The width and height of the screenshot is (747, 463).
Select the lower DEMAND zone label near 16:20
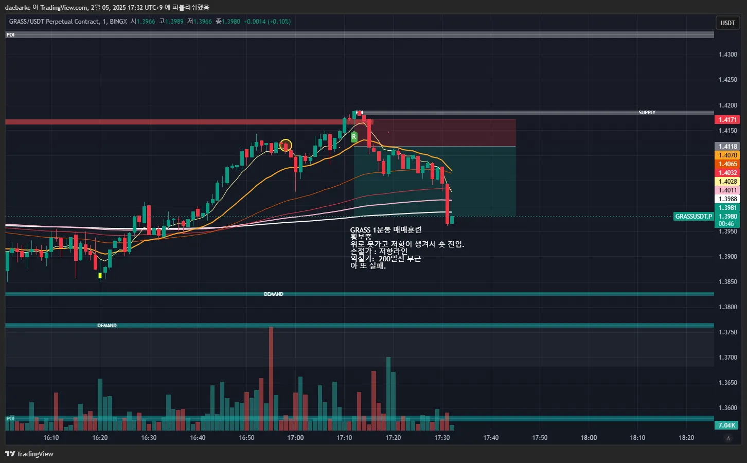(107, 326)
